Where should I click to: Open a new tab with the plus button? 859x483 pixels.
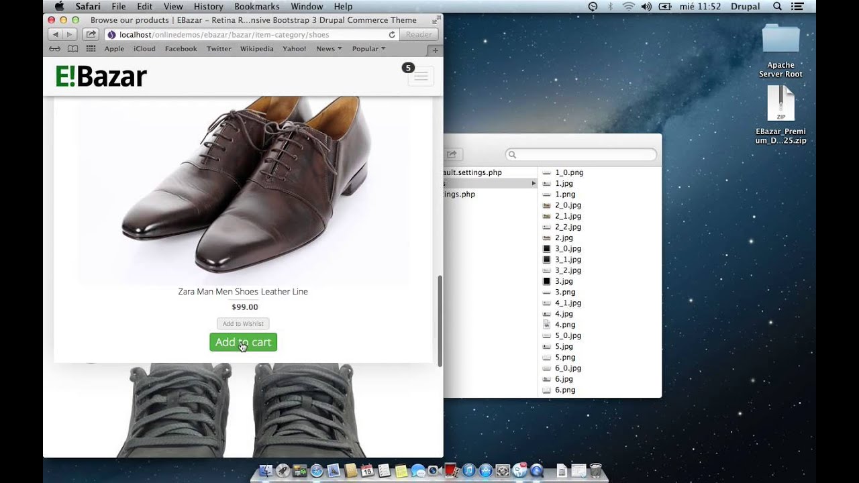click(435, 50)
